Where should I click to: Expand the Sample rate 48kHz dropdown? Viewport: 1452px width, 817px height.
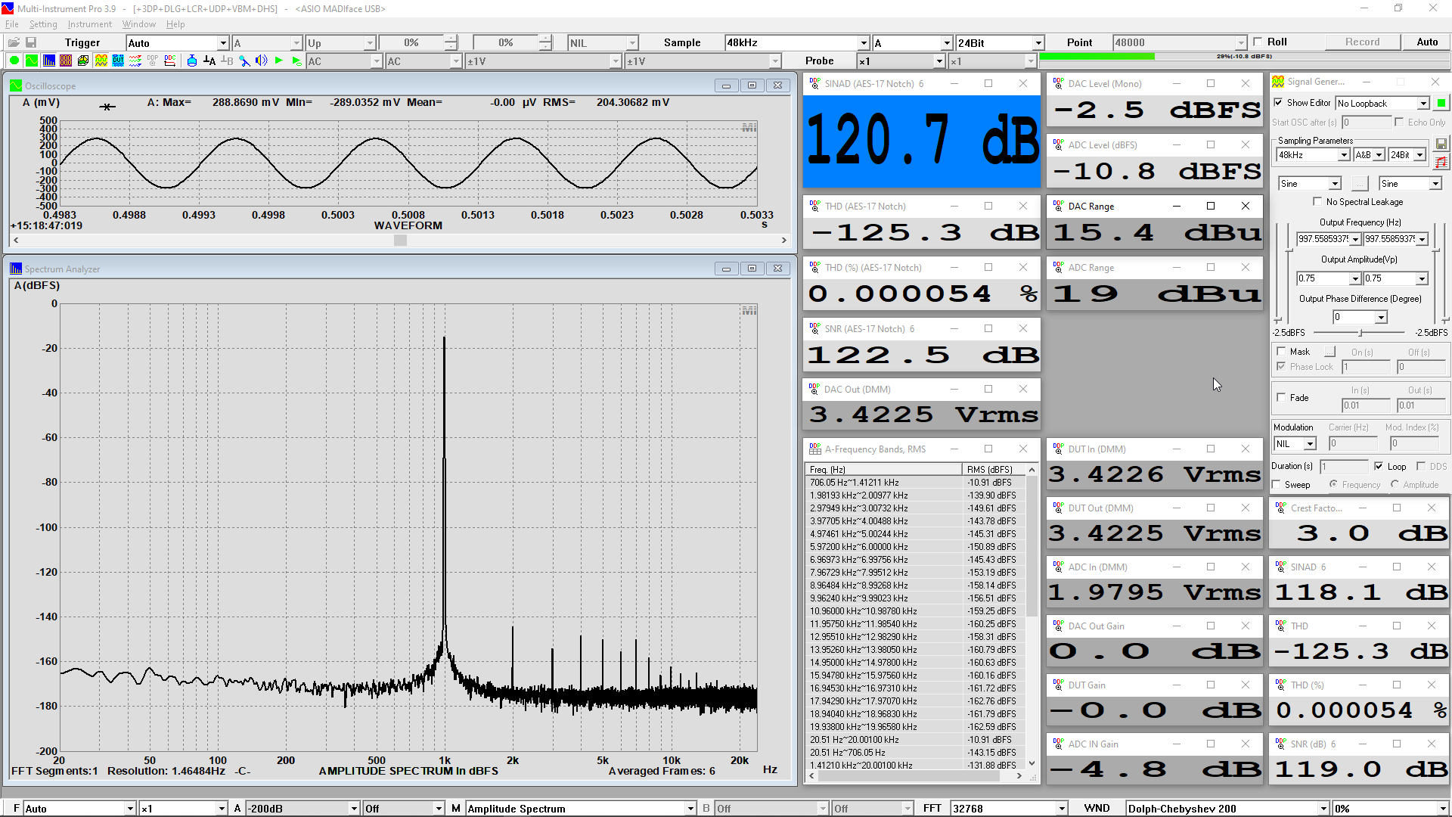tap(864, 43)
